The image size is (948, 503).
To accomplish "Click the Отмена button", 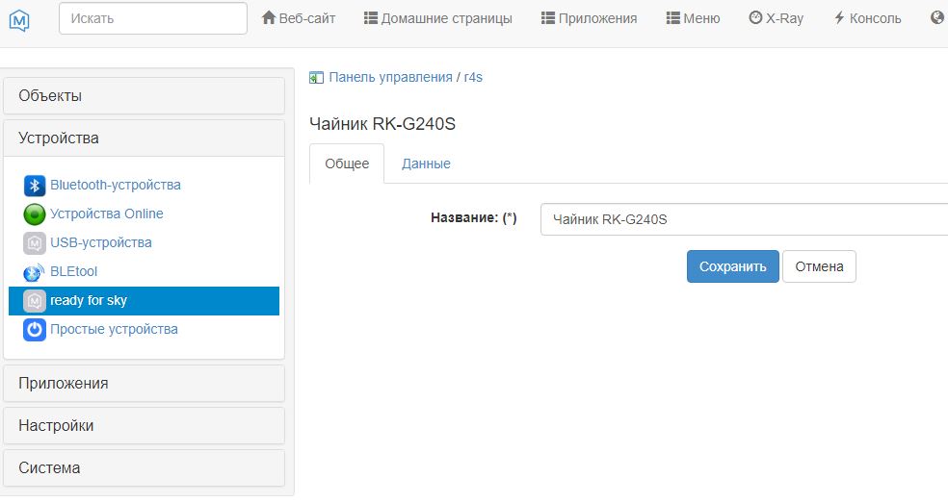I will 819,266.
